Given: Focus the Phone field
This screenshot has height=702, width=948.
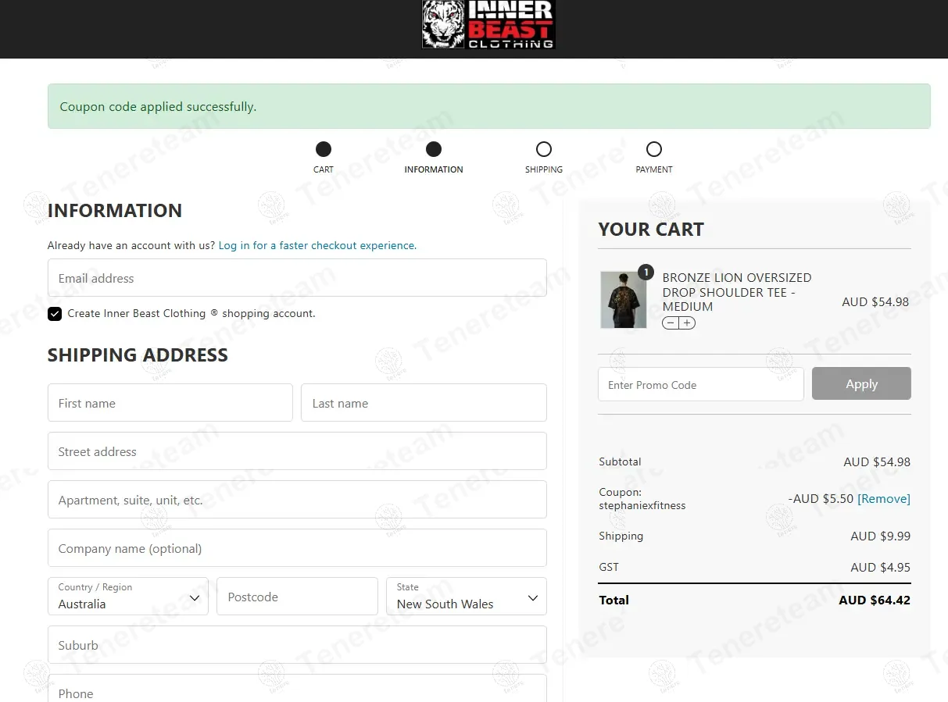Looking at the screenshot, I should tap(297, 689).
